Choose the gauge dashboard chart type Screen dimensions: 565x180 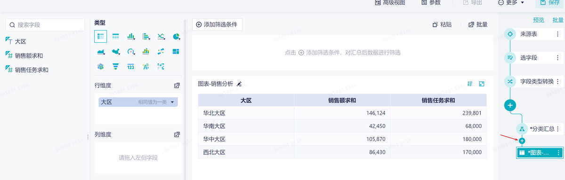pyautogui.click(x=131, y=51)
